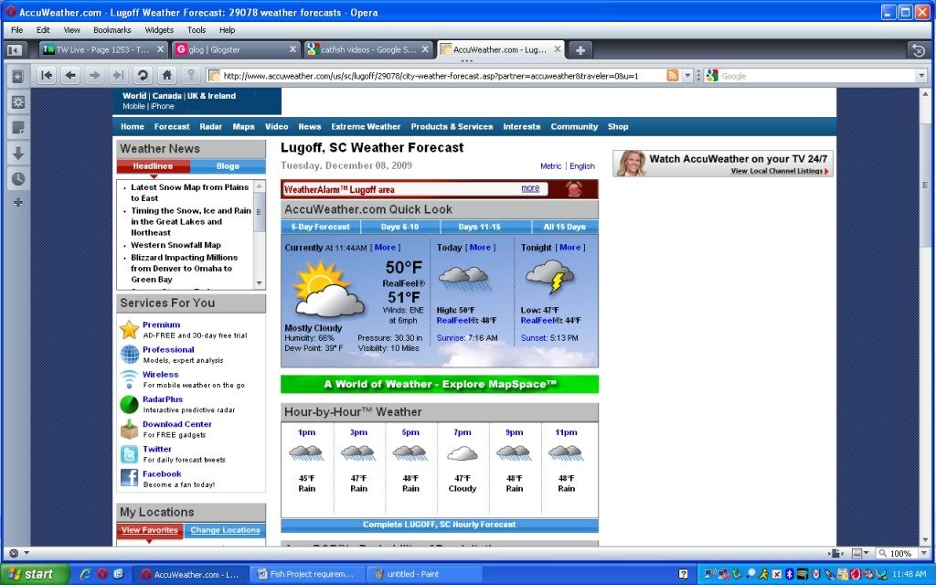Image resolution: width=936 pixels, height=585 pixels.
Task: Open the Windows start button
Action: tap(35, 574)
